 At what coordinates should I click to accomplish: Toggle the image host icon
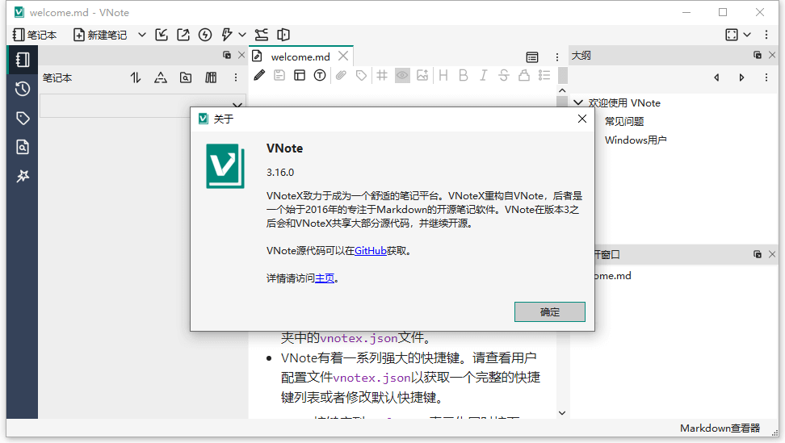(422, 76)
